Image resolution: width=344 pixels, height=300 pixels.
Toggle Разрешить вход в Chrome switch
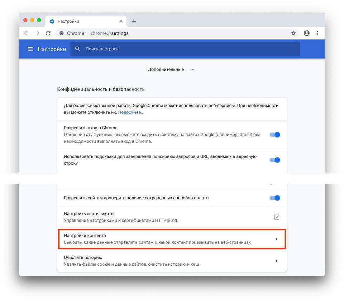275,135
